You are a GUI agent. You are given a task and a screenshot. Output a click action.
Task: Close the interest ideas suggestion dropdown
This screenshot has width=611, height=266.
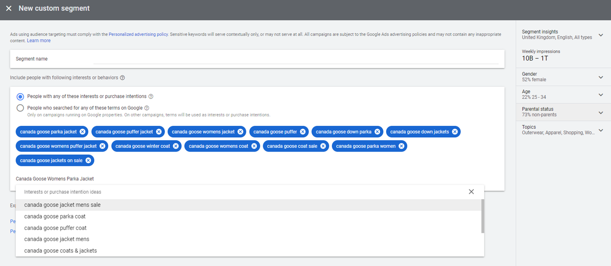pos(471,192)
